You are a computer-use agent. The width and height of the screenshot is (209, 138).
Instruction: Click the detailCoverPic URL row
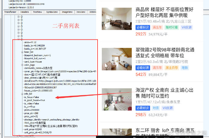coord(60,81)
